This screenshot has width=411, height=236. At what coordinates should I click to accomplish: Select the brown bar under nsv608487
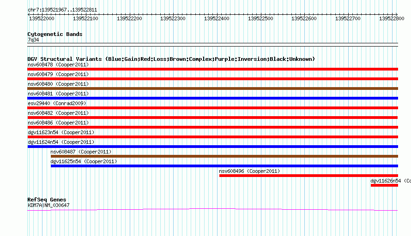(x=224, y=156)
